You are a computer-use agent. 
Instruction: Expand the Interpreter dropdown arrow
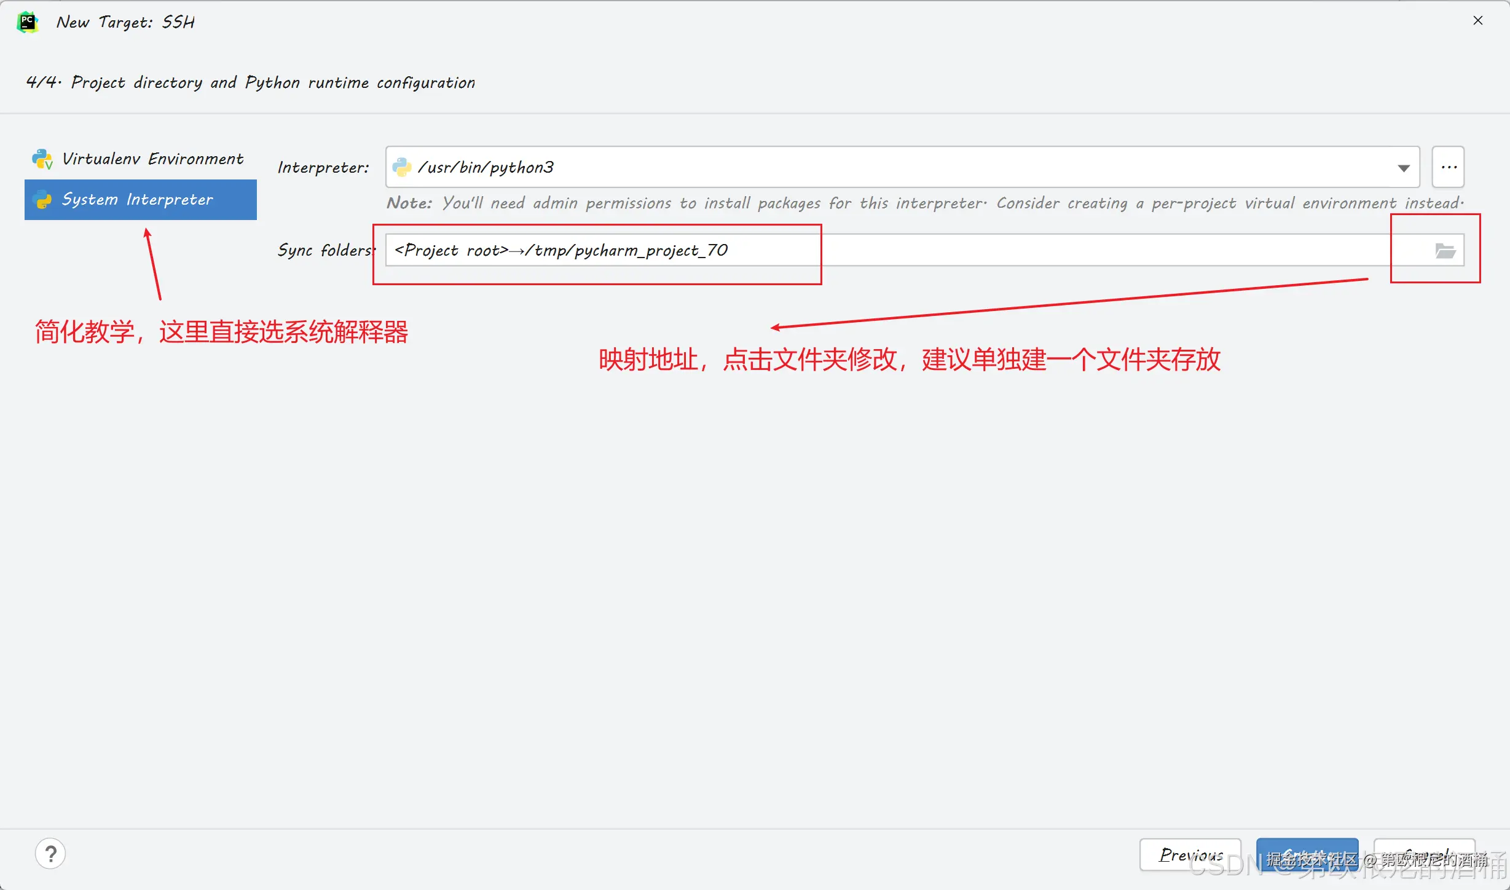pos(1404,168)
